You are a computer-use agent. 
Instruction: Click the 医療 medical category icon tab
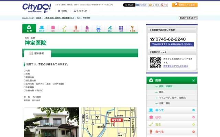coord(29,28)
